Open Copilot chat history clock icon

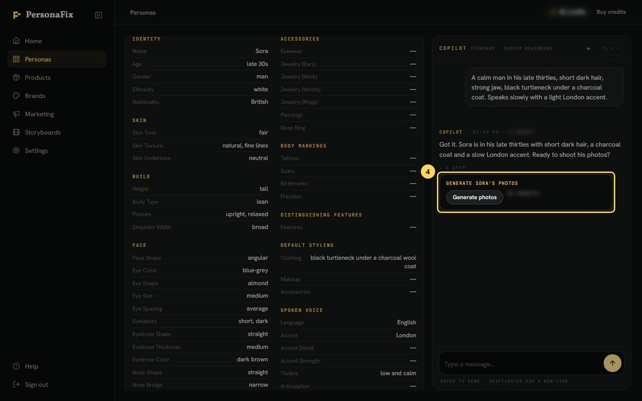(x=605, y=49)
